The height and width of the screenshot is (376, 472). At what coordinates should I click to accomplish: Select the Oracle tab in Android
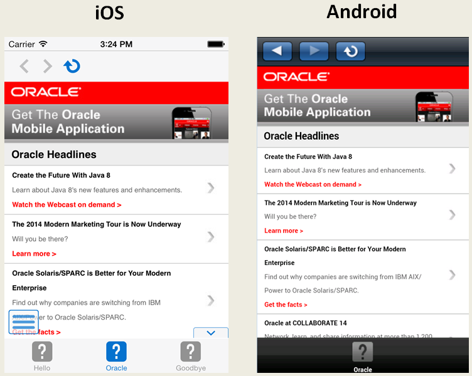[x=363, y=357]
